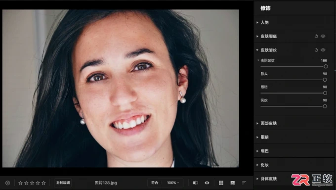
Task: Click the 修饰 panel header
Action: (265, 8)
